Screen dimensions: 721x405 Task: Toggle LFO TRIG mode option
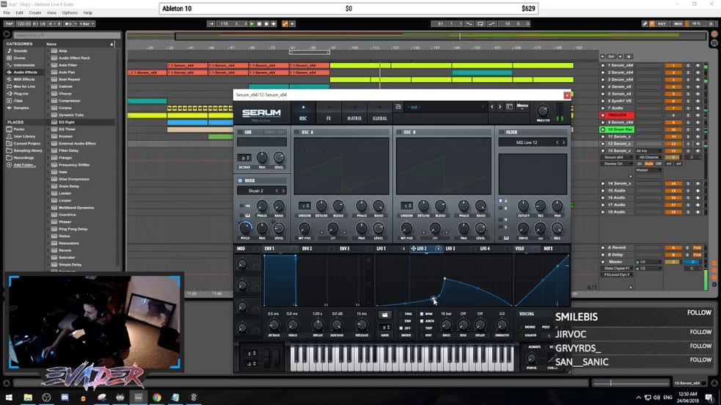pos(401,314)
